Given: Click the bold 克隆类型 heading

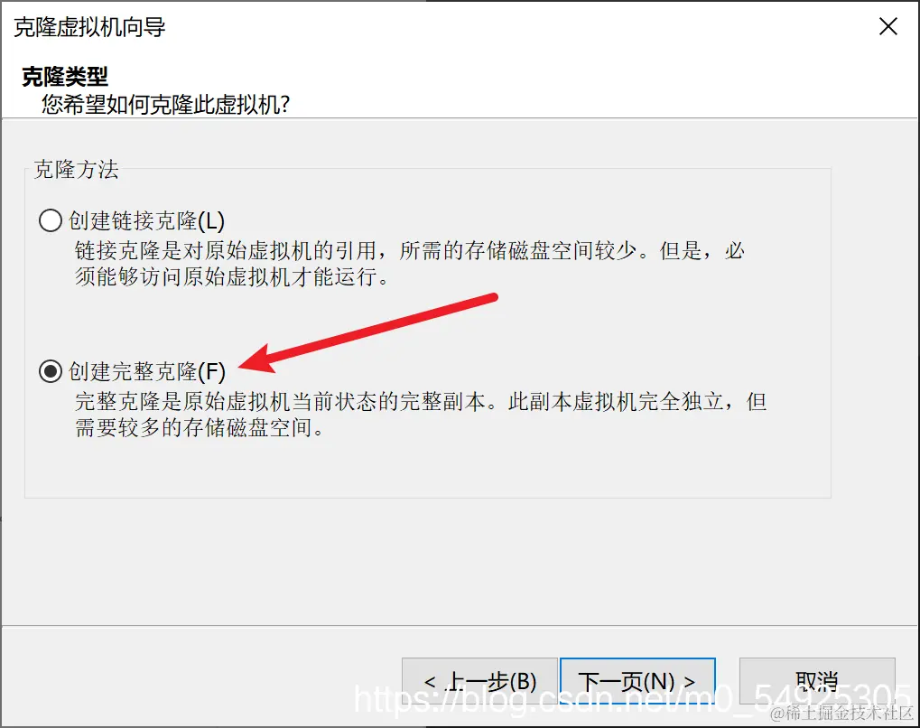Looking at the screenshot, I should click(65, 76).
